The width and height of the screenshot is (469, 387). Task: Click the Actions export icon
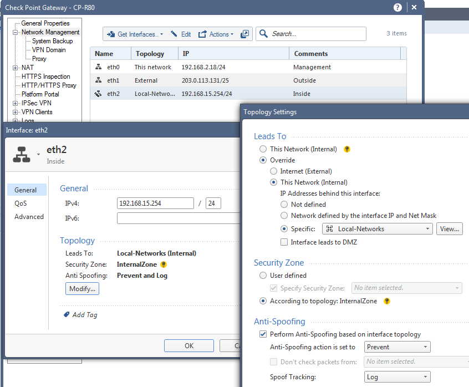click(x=202, y=34)
